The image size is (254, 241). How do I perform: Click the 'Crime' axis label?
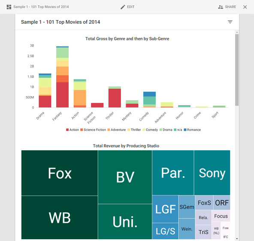[197, 115]
